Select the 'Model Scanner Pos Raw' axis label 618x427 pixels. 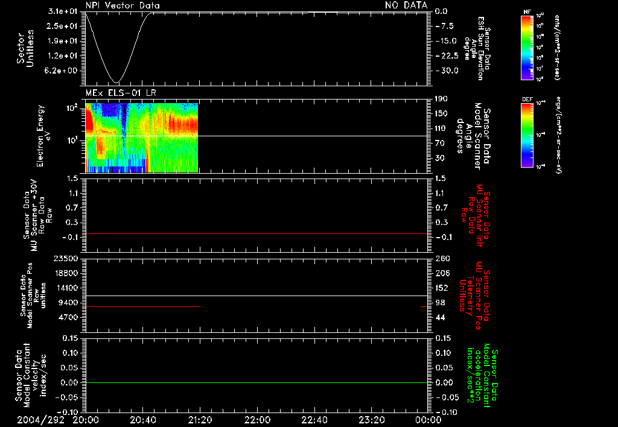pyautogui.click(x=34, y=296)
